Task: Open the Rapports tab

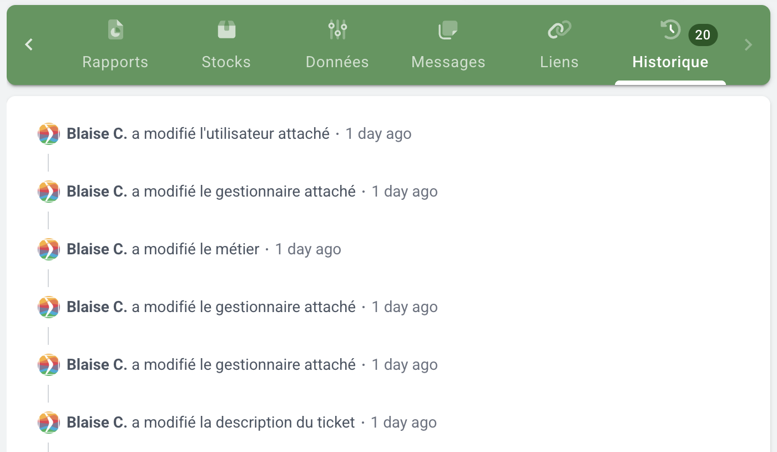Action: (x=115, y=62)
